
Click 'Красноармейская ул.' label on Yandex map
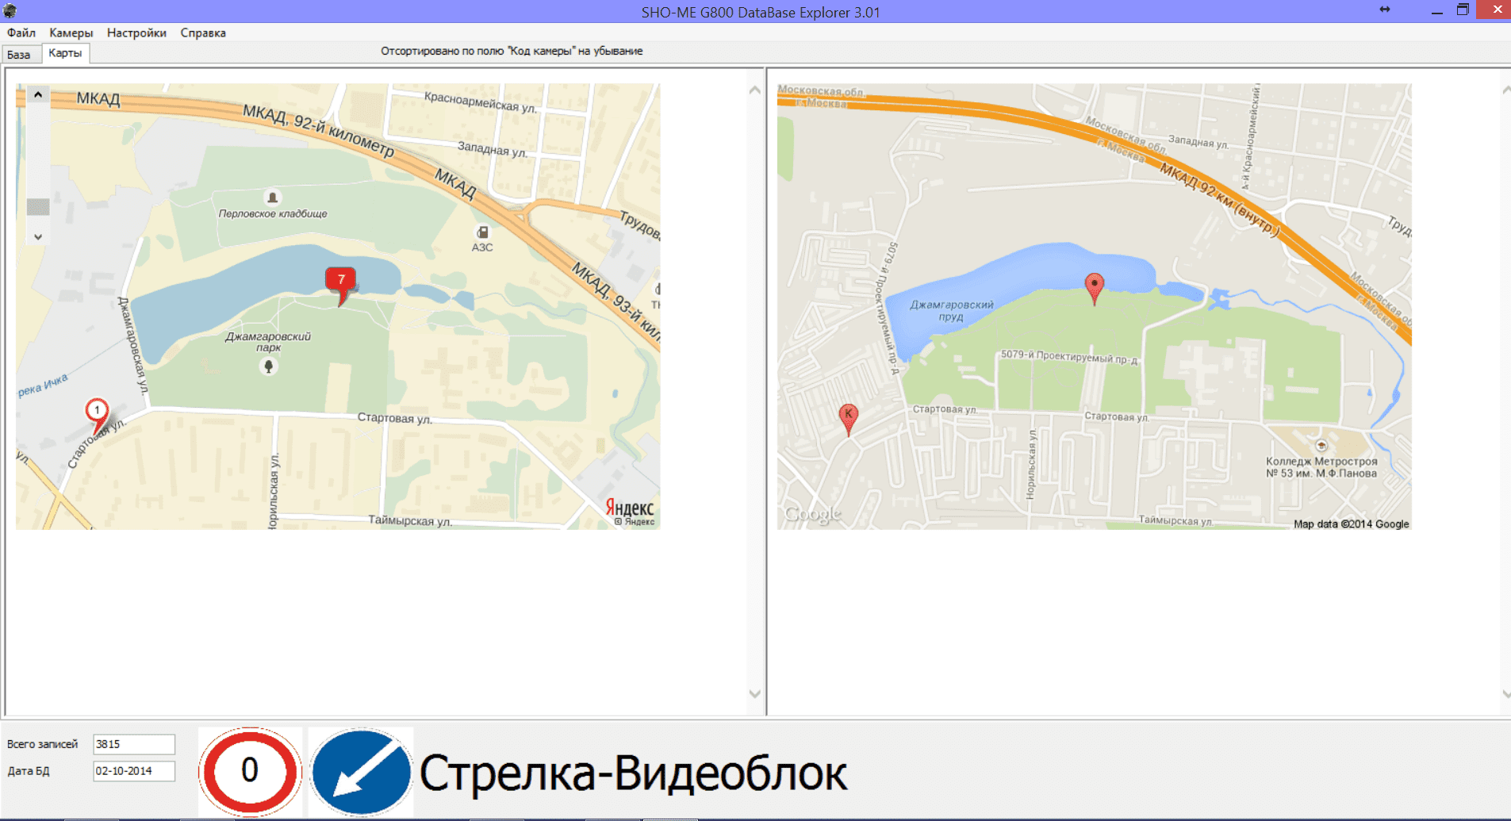click(x=480, y=102)
